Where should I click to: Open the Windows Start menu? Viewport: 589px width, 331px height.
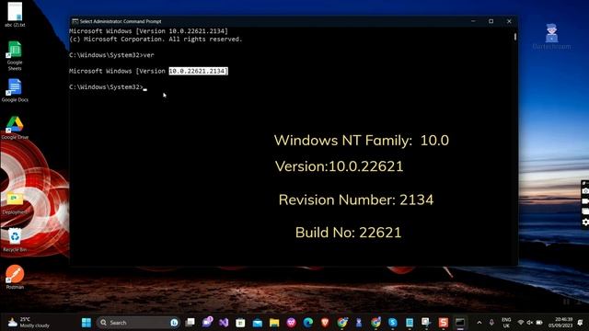pyautogui.click(x=87, y=323)
